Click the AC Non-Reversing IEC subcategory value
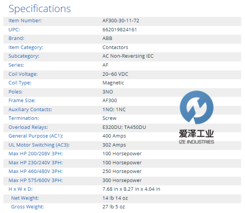Screen dimensions: 245x213 point(128,56)
